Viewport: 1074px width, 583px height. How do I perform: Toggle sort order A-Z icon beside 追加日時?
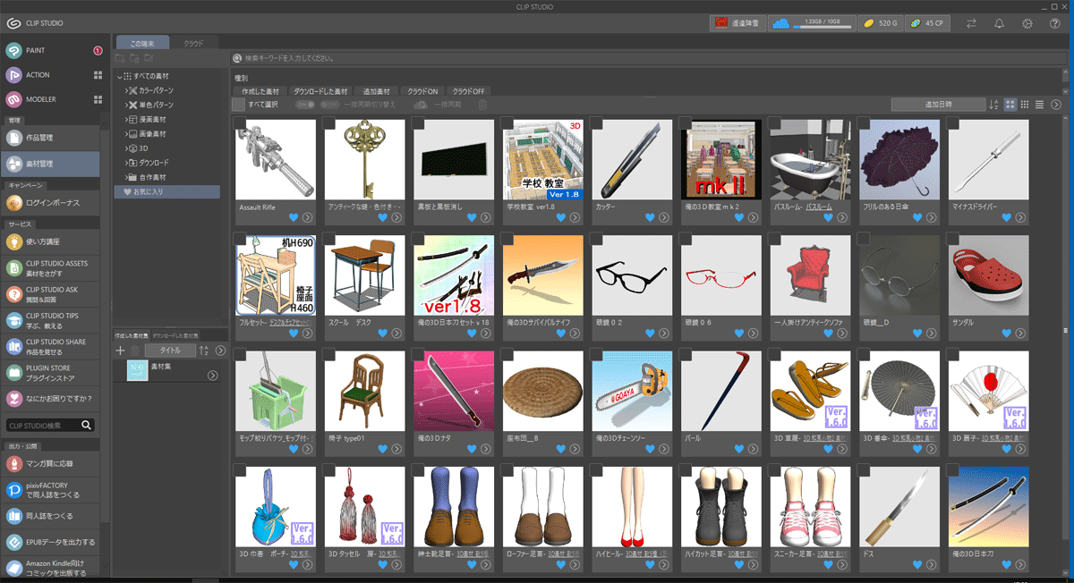coord(993,105)
